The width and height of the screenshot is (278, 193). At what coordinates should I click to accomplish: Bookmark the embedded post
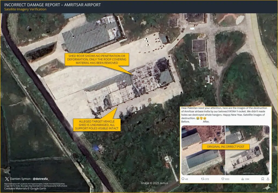pyautogui.click(x=263, y=179)
